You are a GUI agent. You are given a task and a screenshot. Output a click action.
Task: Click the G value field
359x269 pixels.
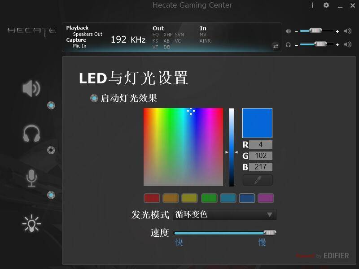(x=261, y=156)
